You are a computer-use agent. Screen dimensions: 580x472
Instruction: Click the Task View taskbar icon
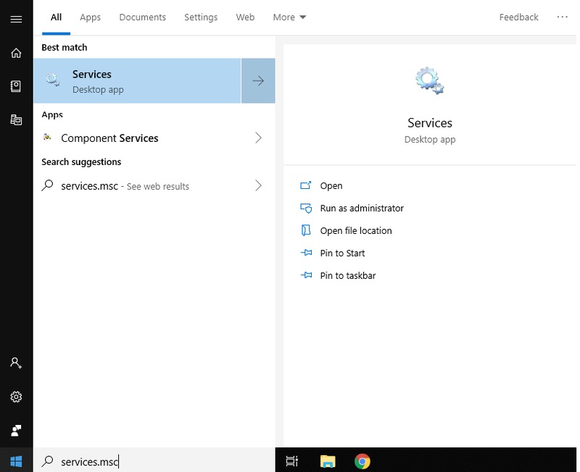(292, 461)
